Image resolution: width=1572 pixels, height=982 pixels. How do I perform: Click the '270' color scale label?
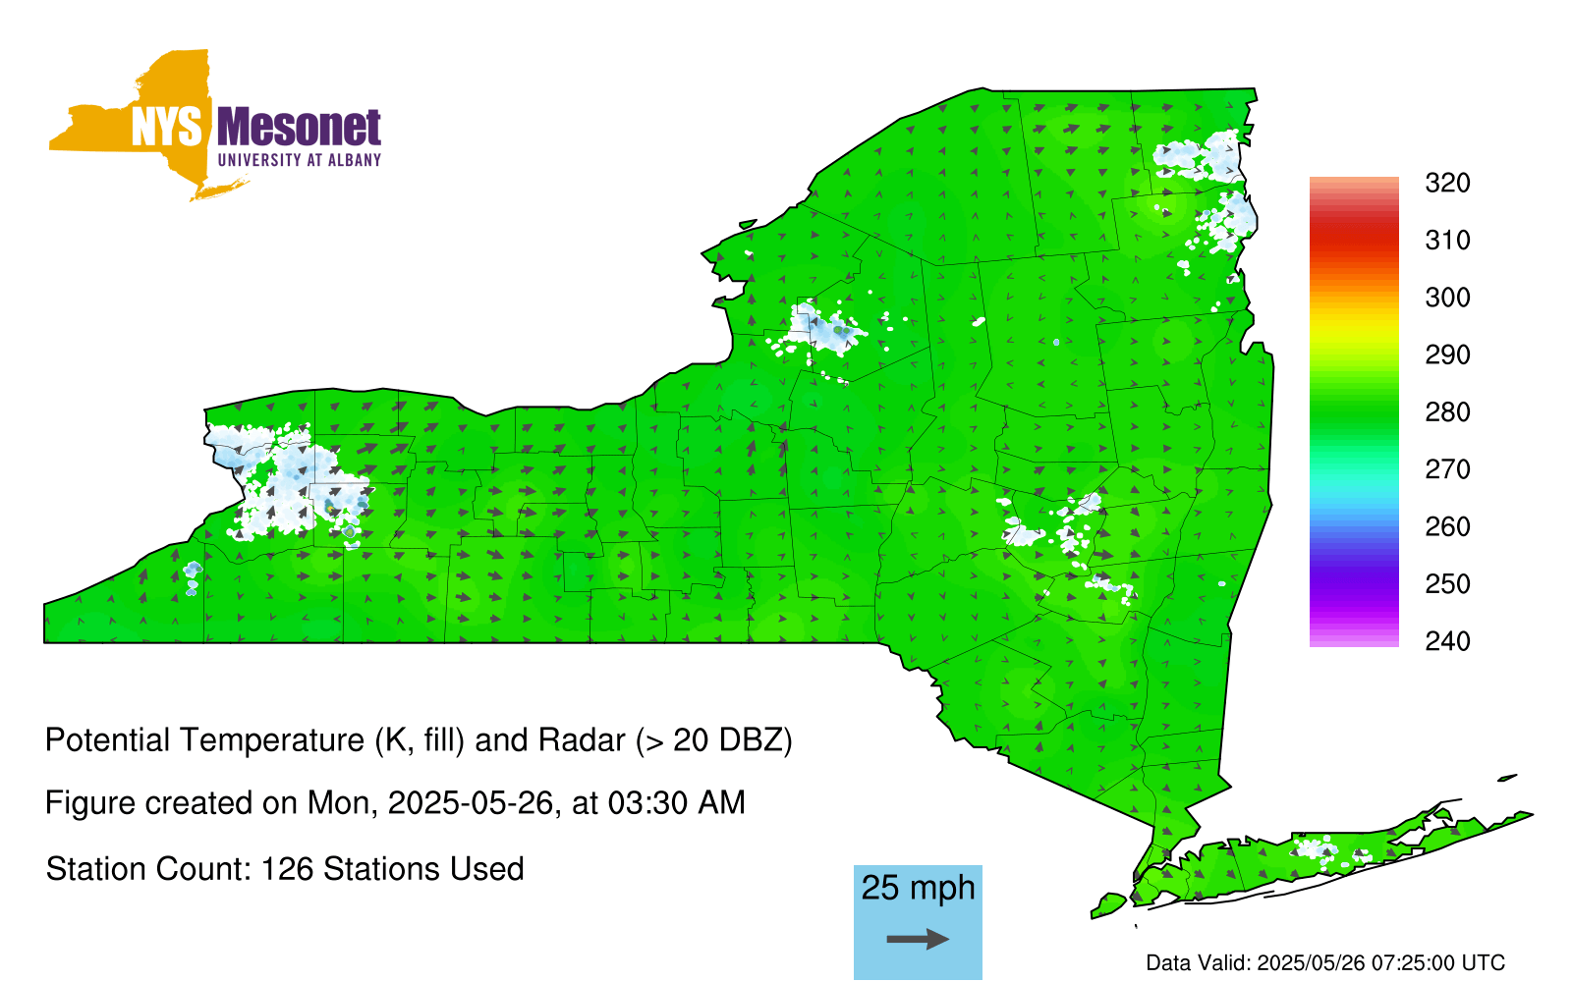click(1447, 469)
